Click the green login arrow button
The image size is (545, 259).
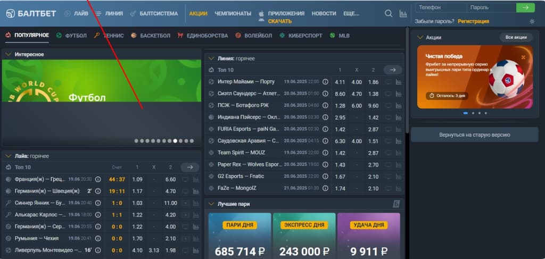coord(525,7)
